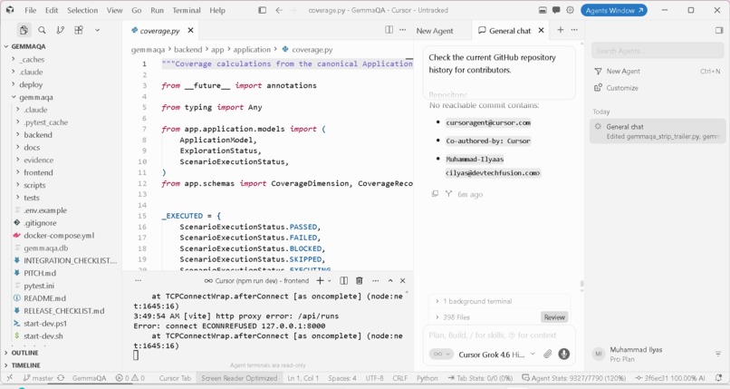Open the Source Control view icon
Screen dimensions: 730x389
coord(60,30)
